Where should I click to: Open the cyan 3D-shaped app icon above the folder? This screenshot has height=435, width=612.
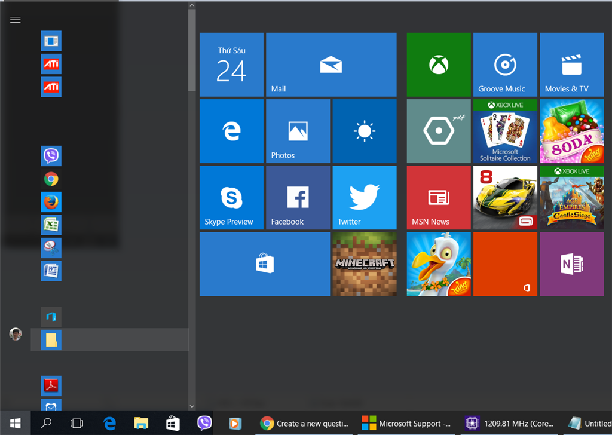pos(51,317)
